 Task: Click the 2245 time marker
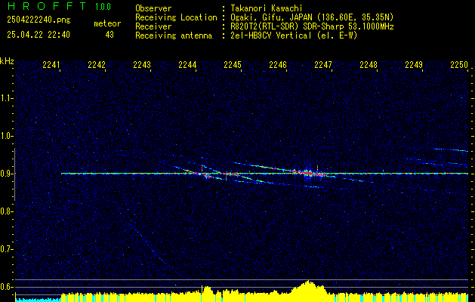233,65
